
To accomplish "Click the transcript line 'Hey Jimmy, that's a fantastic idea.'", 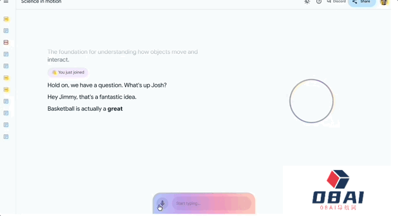I will (92, 97).
